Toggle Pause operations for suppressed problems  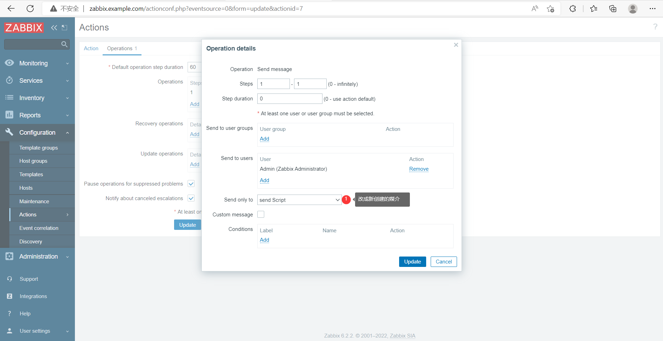pyautogui.click(x=191, y=184)
